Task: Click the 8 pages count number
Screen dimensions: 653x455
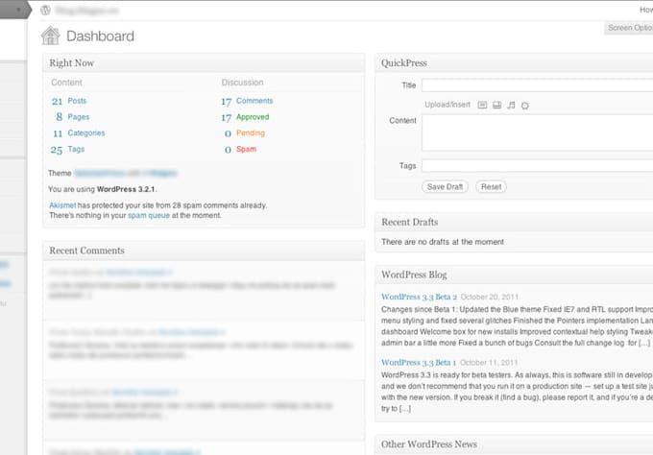Action: [x=60, y=117]
